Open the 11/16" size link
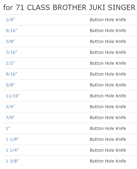 [13, 96]
